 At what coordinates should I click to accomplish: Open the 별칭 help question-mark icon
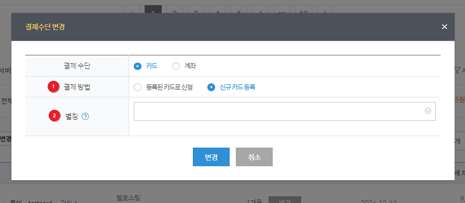tap(85, 117)
